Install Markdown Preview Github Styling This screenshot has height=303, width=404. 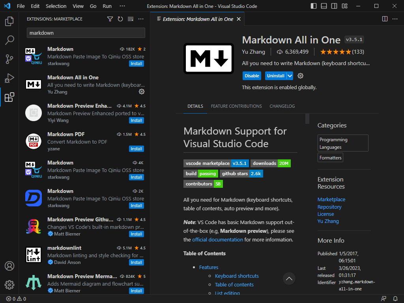point(136,234)
